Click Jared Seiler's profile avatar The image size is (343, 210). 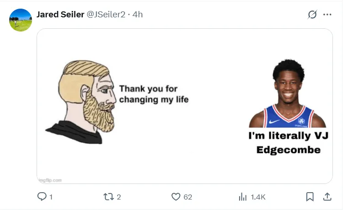coord(21,20)
